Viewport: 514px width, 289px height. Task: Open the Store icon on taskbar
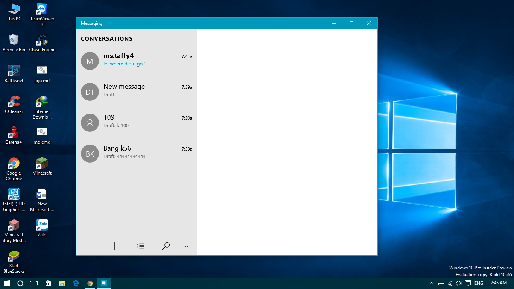click(x=48, y=283)
